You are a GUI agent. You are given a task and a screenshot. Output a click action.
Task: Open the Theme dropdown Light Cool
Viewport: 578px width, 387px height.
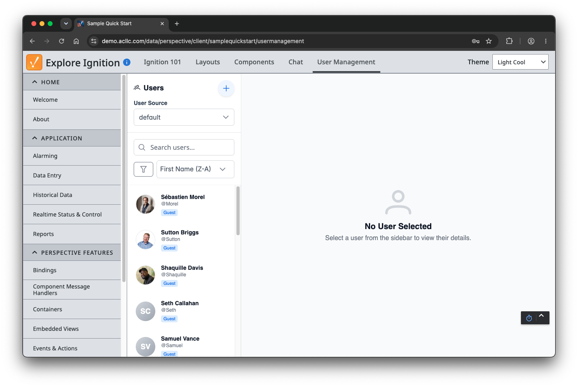click(x=521, y=62)
